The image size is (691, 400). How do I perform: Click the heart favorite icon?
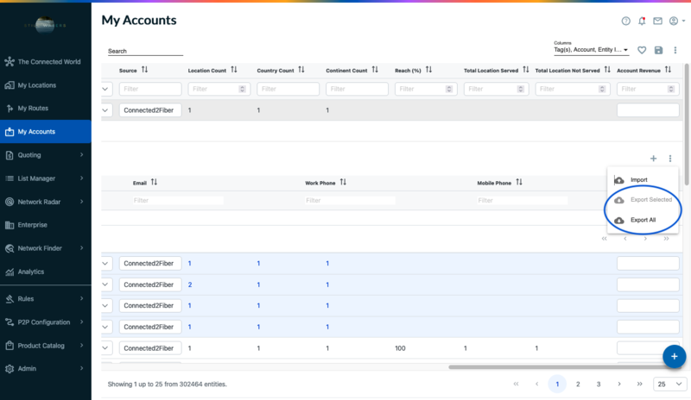click(642, 51)
